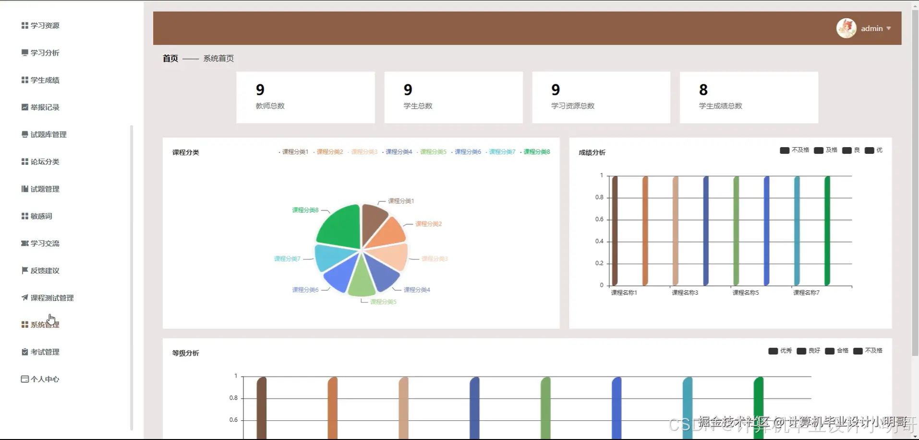Click the 课程名称1 axis label
The height and width of the screenshot is (440, 919).
coord(624,292)
